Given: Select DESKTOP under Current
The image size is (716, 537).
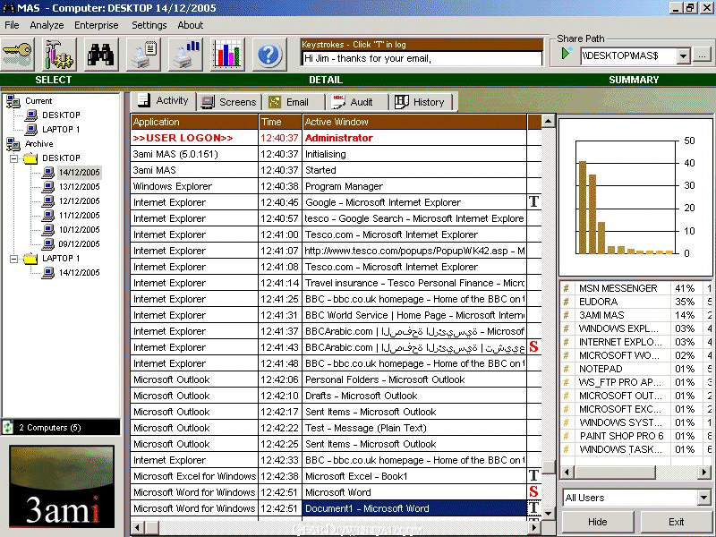Looking at the screenshot, I should (x=61, y=115).
